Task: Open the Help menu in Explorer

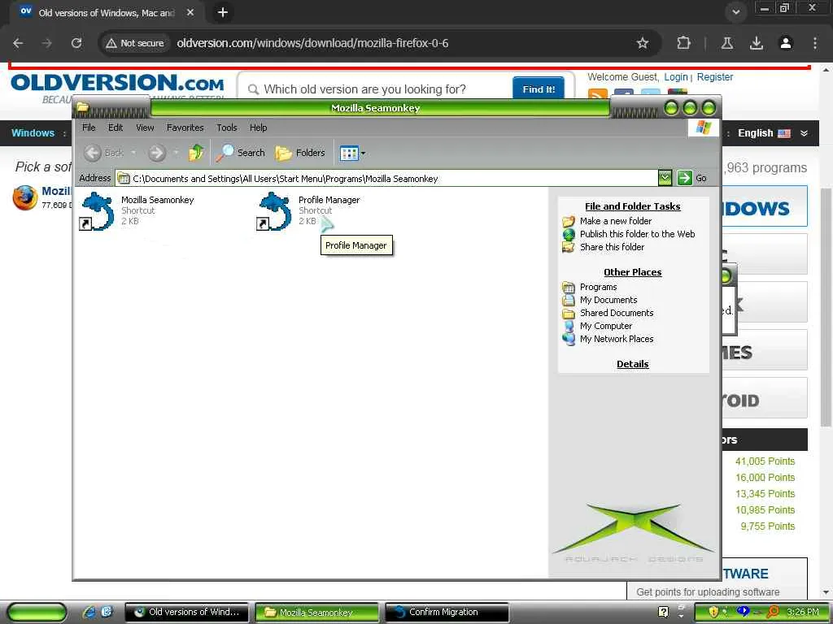Action: point(258,128)
